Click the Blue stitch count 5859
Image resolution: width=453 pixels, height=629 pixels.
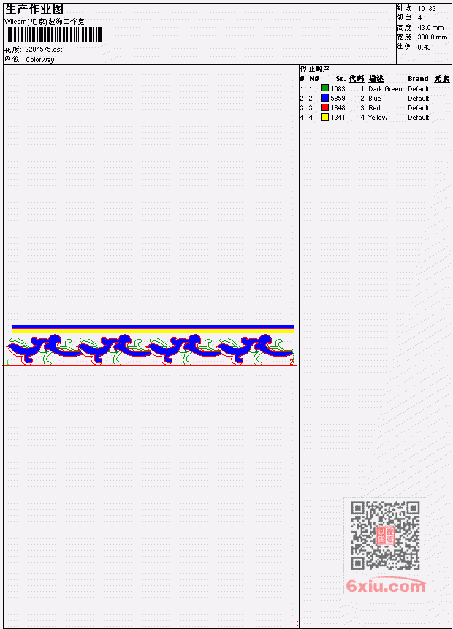[x=338, y=99]
